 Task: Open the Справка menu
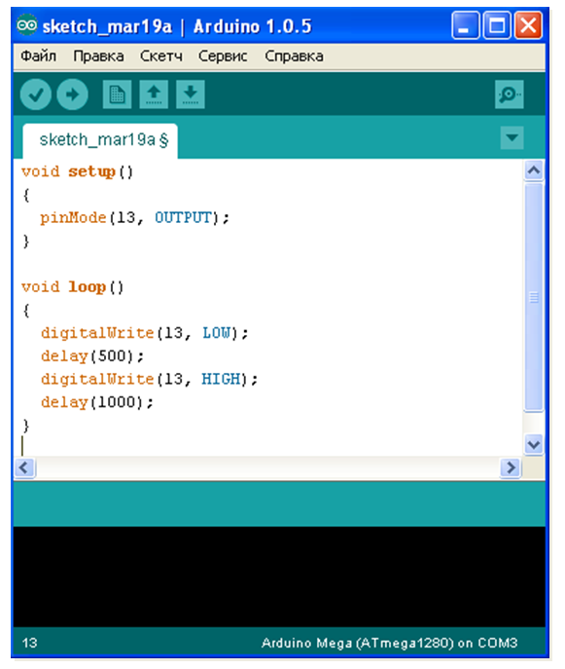coord(294,56)
